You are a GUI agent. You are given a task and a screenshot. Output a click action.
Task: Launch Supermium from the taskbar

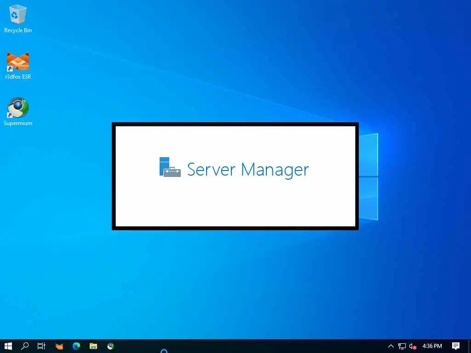[110, 346]
